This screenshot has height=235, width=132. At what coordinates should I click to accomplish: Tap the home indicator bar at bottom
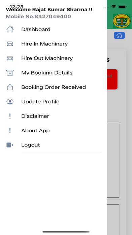pos(66,232)
